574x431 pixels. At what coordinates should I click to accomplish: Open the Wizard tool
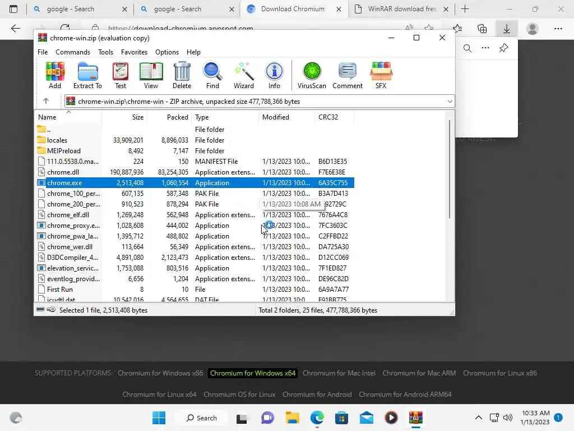[x=244, y=76]
